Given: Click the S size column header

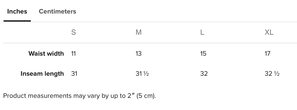Looking at the screenshot, I should pos(73,33).
